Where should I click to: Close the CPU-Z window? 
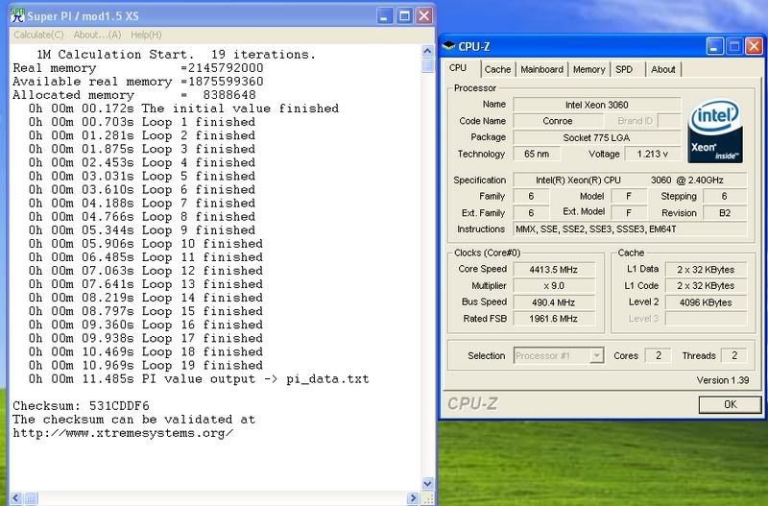click(x=754, y=46)
